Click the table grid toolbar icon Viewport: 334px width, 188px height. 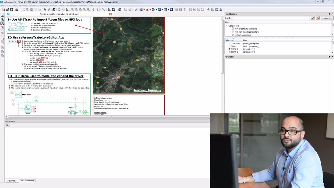(217, 9)
